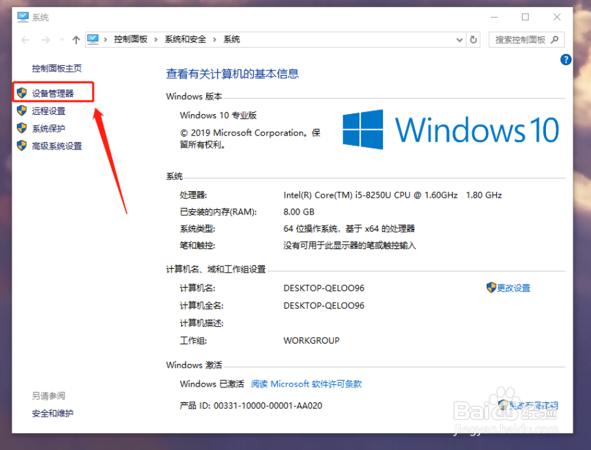Open the recent locations dropdown arrow
The width and height of the screenshot is (591, 450).
pyautogui.click(x=62, y=40)
